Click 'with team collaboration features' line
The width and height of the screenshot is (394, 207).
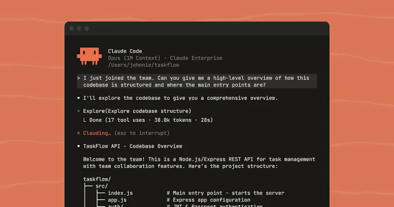point(181,166)
